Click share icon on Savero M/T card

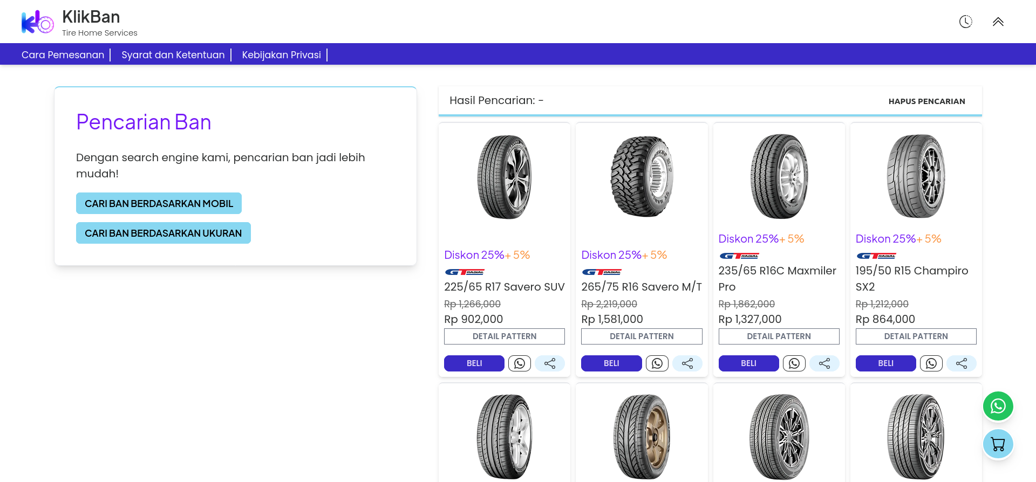pos(687,363)
